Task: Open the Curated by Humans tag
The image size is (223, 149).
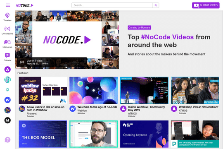Action: [140, 27]
